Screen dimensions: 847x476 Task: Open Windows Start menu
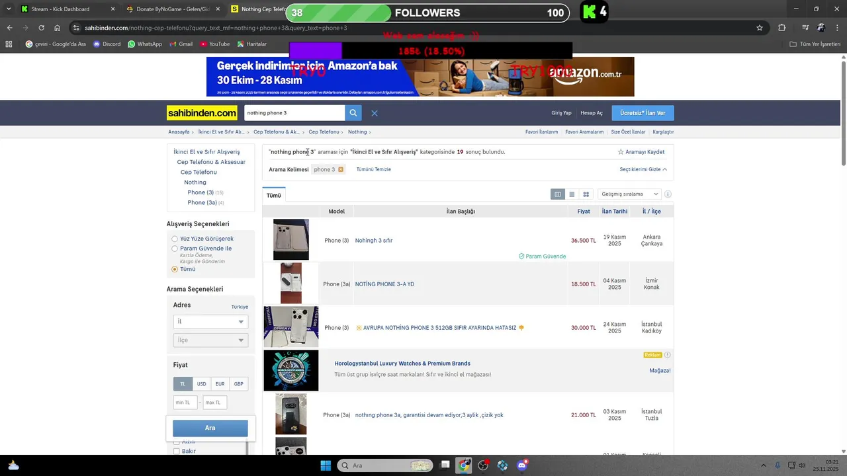click(326, 465)
